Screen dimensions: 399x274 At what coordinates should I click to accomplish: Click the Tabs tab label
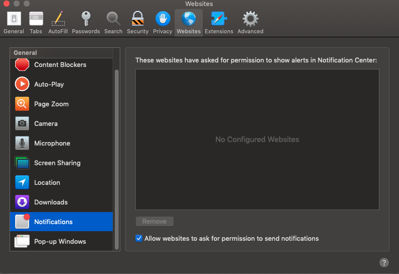[36, 31]
